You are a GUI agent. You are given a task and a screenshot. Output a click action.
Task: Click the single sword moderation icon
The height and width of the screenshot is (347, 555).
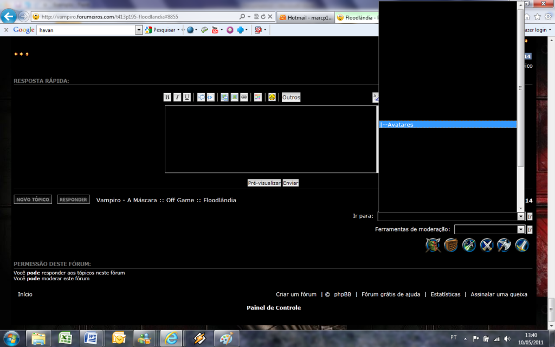coord(522,245)
